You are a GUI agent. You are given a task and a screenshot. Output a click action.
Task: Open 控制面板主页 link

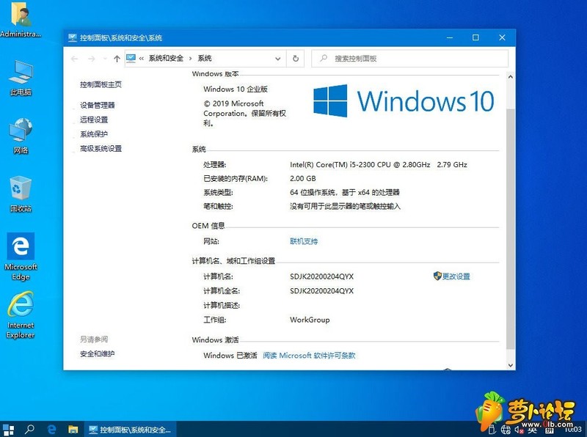pyautogui.click(x=101, y=84)
